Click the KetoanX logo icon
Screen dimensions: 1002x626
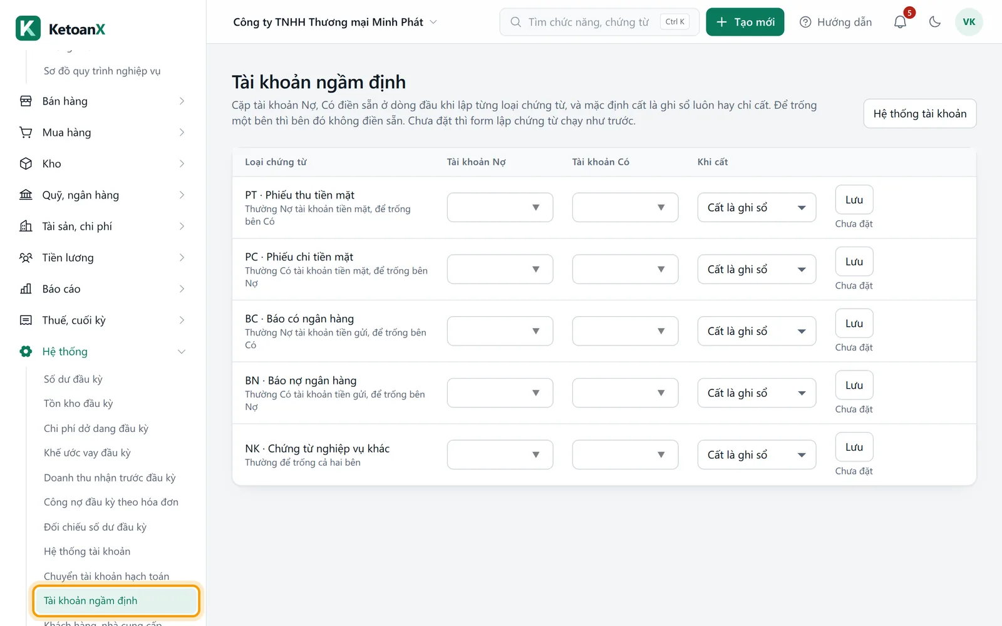click(x=28, y=28)
